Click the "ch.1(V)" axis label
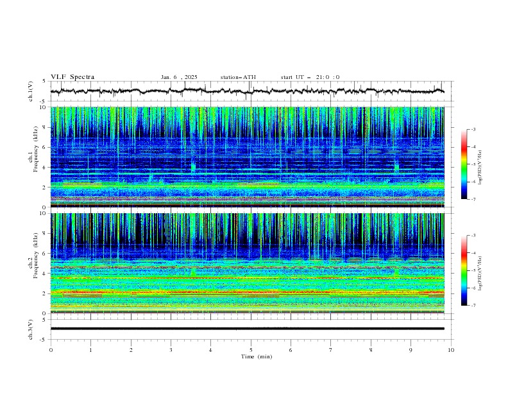This screenshot has width=508, height=393. point(31,91)
